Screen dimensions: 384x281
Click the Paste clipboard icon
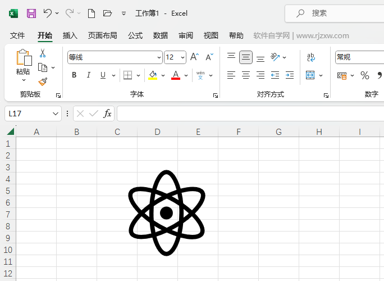[x=24, y=58]
